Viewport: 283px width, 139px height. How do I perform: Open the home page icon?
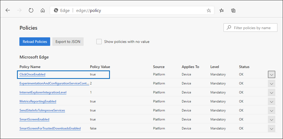click(43, 10)
